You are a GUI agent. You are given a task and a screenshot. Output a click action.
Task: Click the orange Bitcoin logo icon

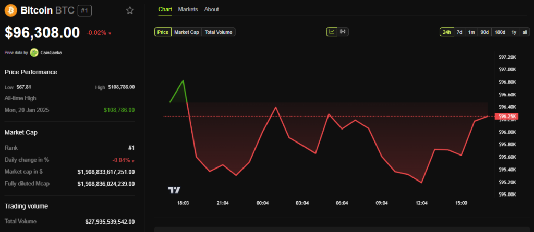[x=10, y=10]
